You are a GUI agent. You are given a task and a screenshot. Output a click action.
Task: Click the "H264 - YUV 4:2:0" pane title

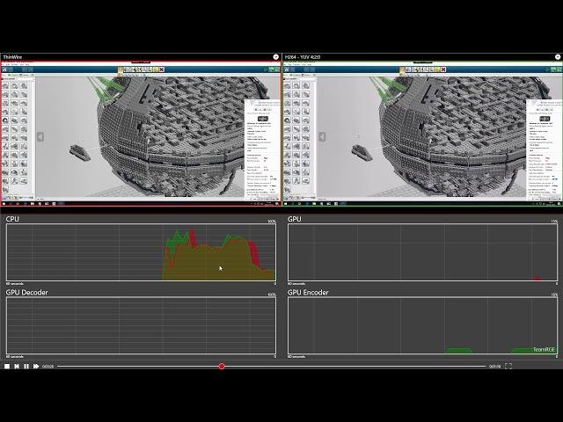coord(303,57)
